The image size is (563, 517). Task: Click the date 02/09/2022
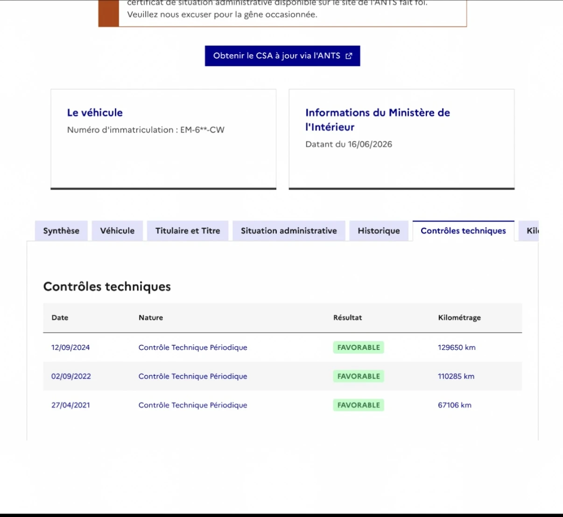click(71, 377)
